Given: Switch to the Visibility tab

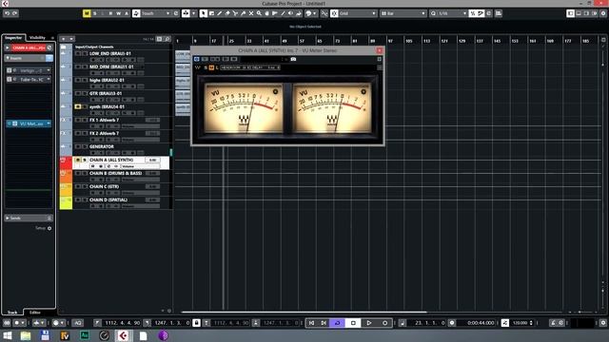Looking at the screenshot, I should [37, 38].
